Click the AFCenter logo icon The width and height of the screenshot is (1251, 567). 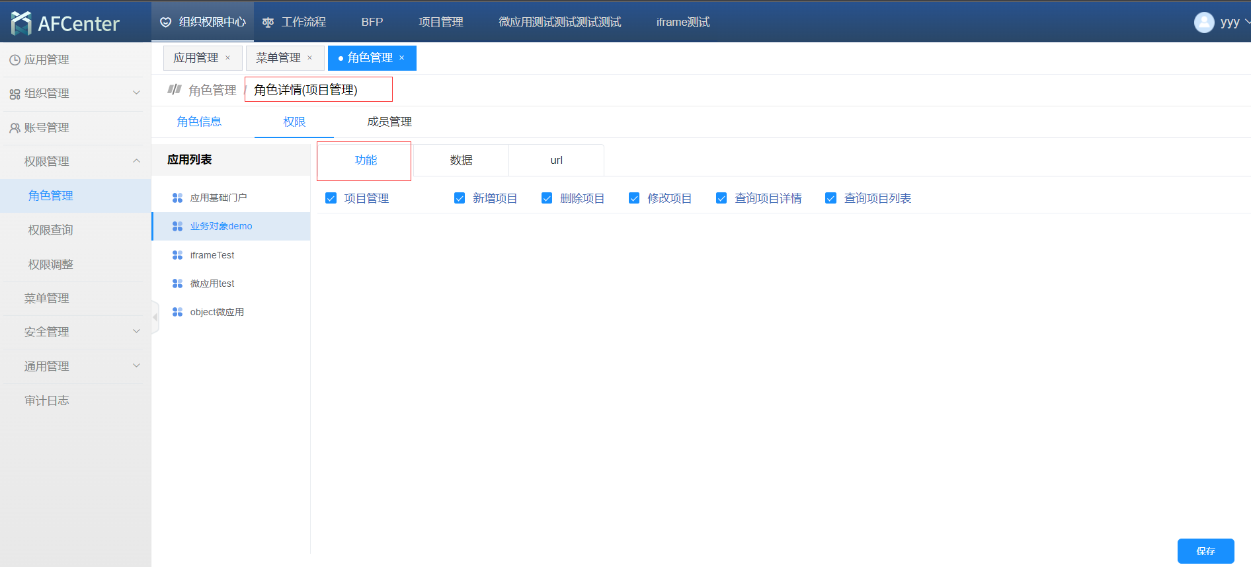coord(21,23)
